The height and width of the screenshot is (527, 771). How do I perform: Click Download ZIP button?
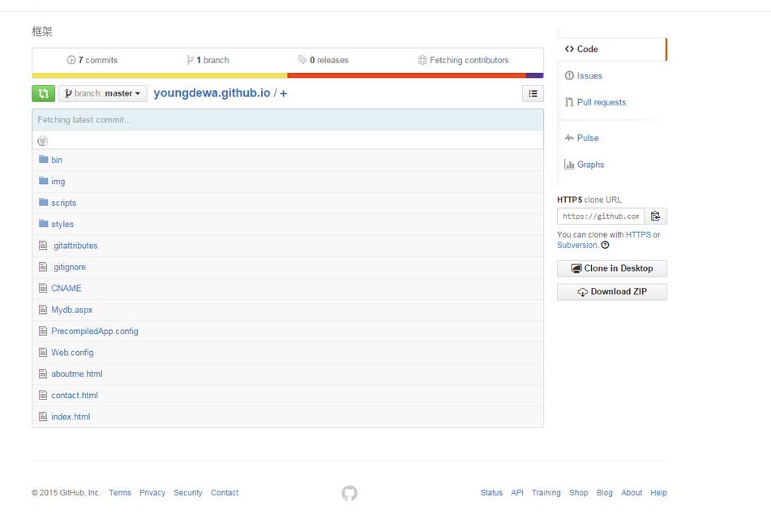point(611,292)
